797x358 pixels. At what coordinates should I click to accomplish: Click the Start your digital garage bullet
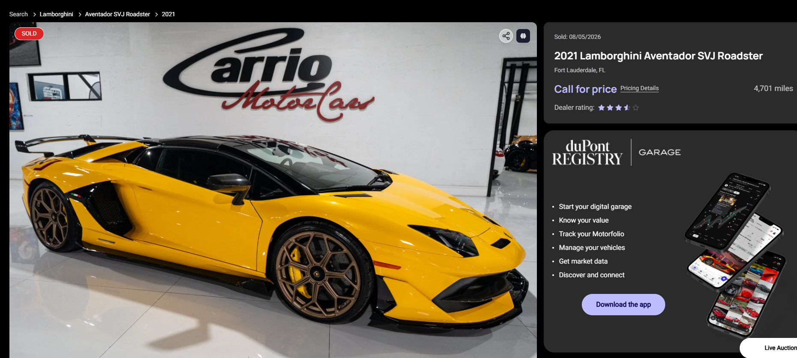595,207
